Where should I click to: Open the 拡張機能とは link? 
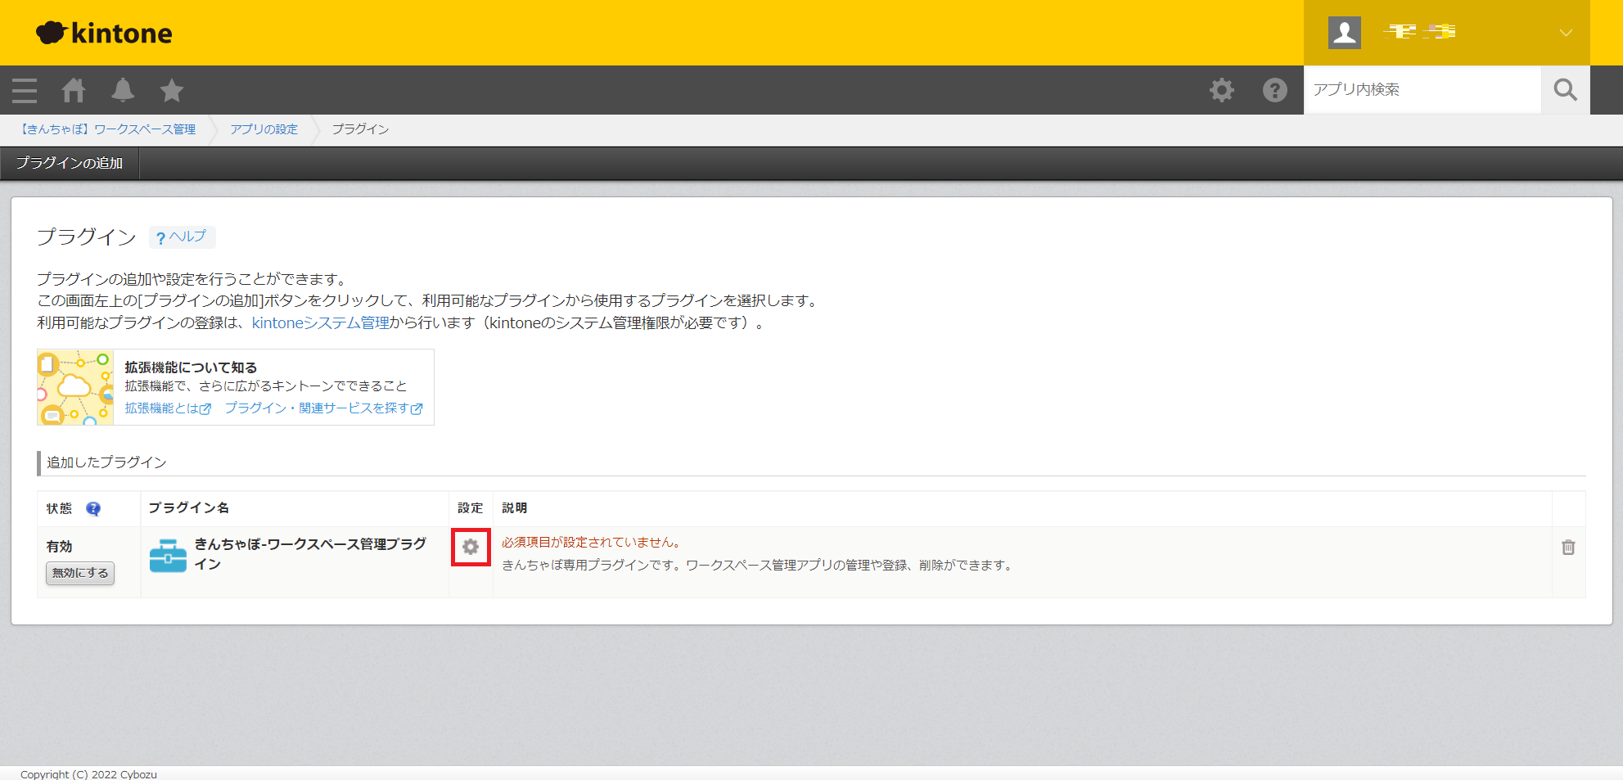click(x=167, y=408)
